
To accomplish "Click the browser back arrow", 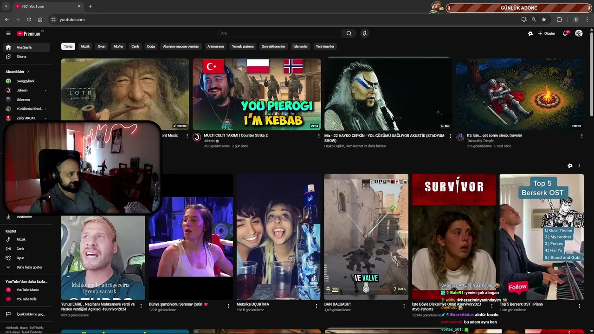I will [x=6, y=19].
